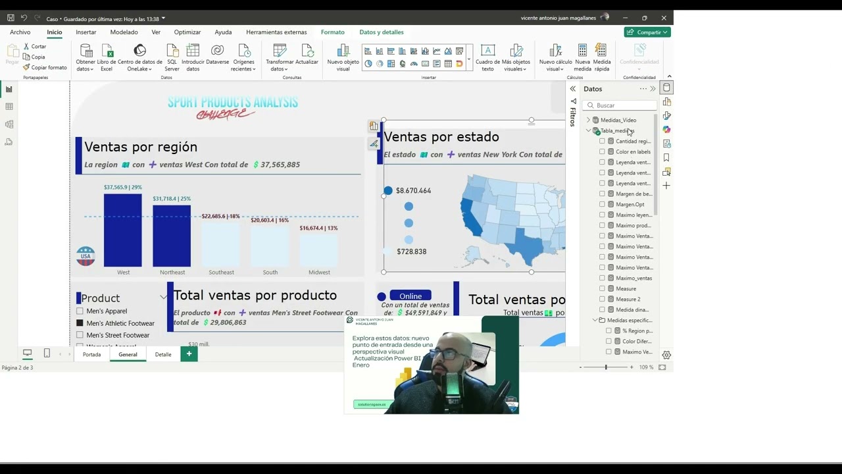Open Archivo menu
Image resolution: width=842 pixels, height=474 pixels.
(x=20, y=32)
